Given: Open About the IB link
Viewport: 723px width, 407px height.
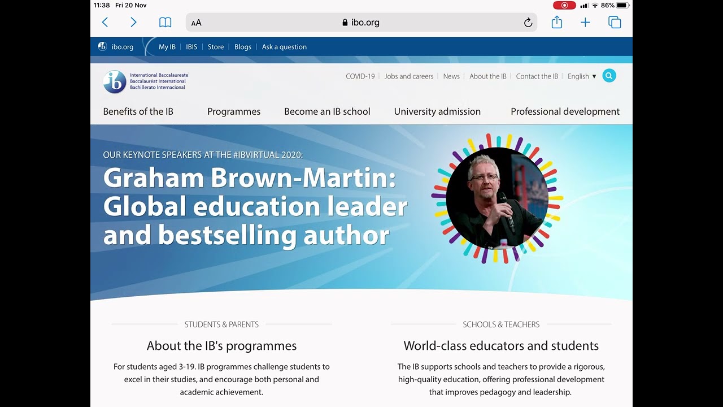Looking at the screenshot, I should pyautogui.click(x=488, y=76).
